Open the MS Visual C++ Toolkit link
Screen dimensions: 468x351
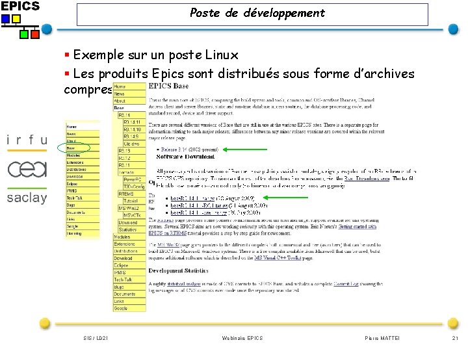pyautogui.click(x=278, y=258)
